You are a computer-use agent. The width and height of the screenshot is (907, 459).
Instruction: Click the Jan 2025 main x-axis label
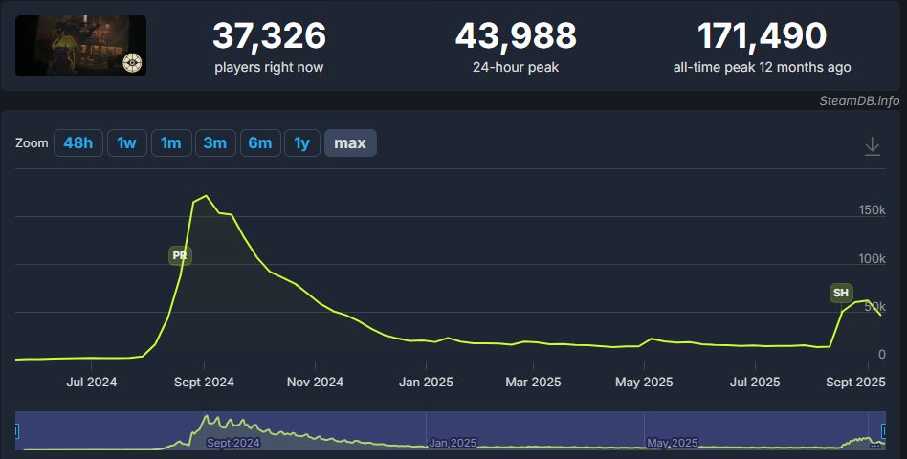[427, 382]
